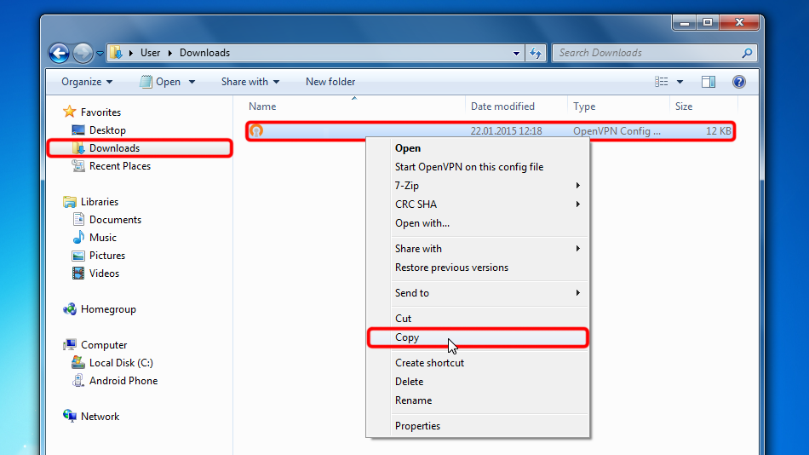Image resolution: width=809 pixels, height=455 pixels.
Task: Toggle the preview pane icon
Action: 709,82
